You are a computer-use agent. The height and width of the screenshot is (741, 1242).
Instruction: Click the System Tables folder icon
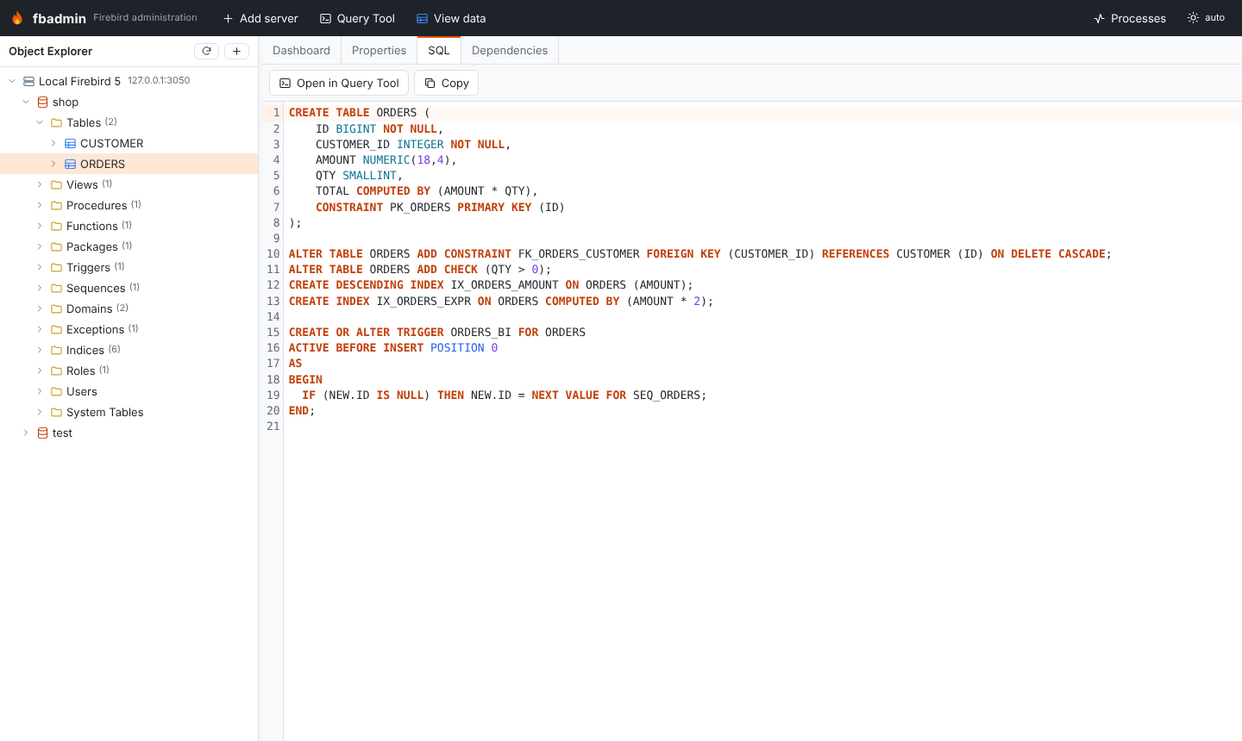click(x=56, y=412)
